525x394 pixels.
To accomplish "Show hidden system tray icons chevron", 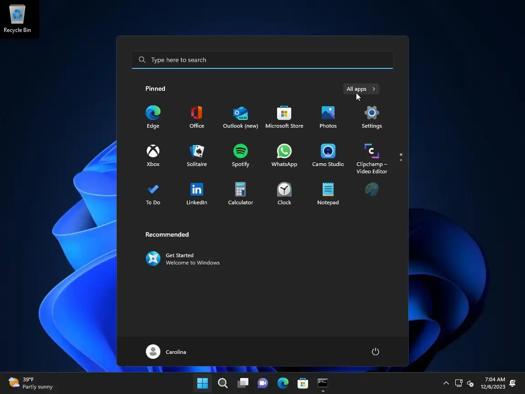I will (x=446, y=383).
